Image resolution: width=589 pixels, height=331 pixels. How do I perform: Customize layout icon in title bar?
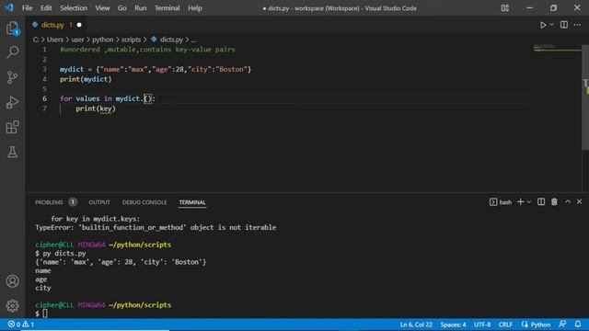[505, 8]
